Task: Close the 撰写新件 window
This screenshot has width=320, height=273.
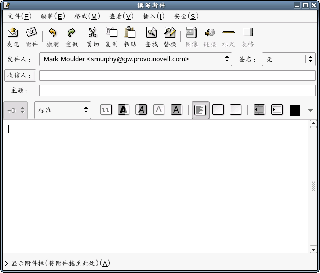Action: [x=314, y=5]
